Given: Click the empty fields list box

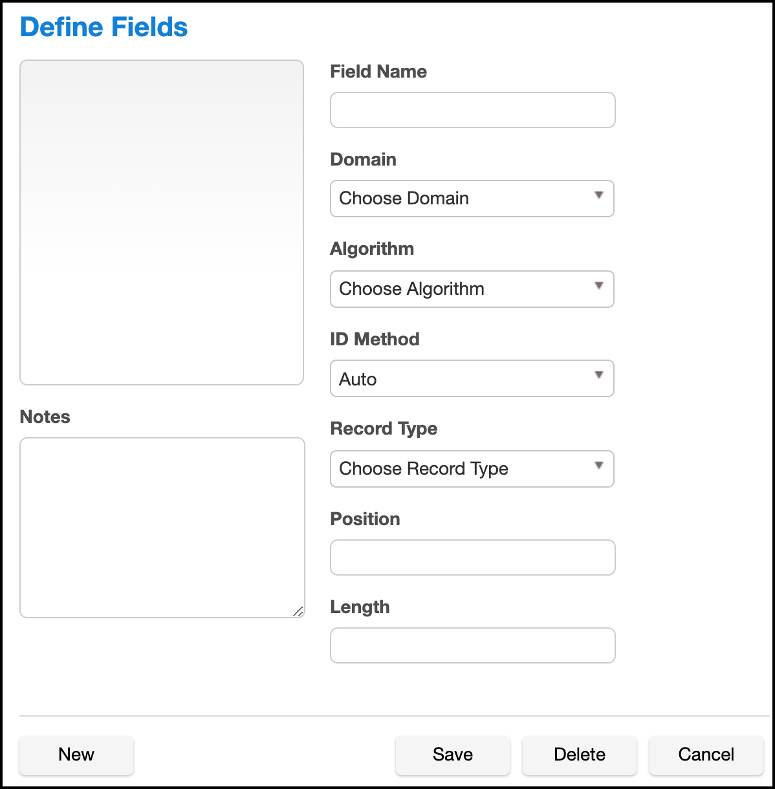Looking at the screenshot, I should pos(162,222).
